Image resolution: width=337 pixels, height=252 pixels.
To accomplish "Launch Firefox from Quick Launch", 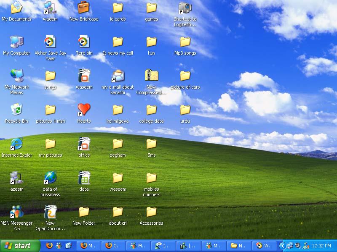I will click(49, 246).
